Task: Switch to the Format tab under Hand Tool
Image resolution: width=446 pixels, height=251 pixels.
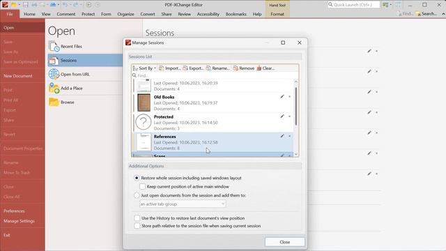Action: 277,14
